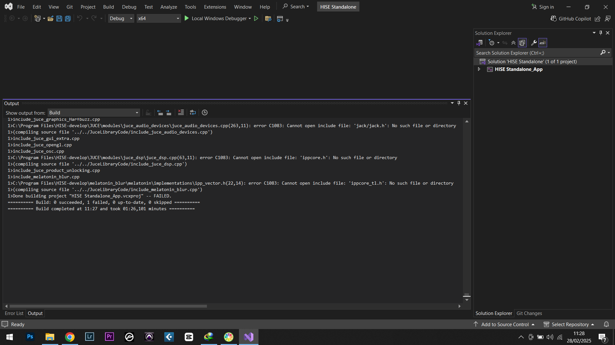Click the Open File folder icon
This screenshot has width=615, height=345.
click(x=50, y=19)
